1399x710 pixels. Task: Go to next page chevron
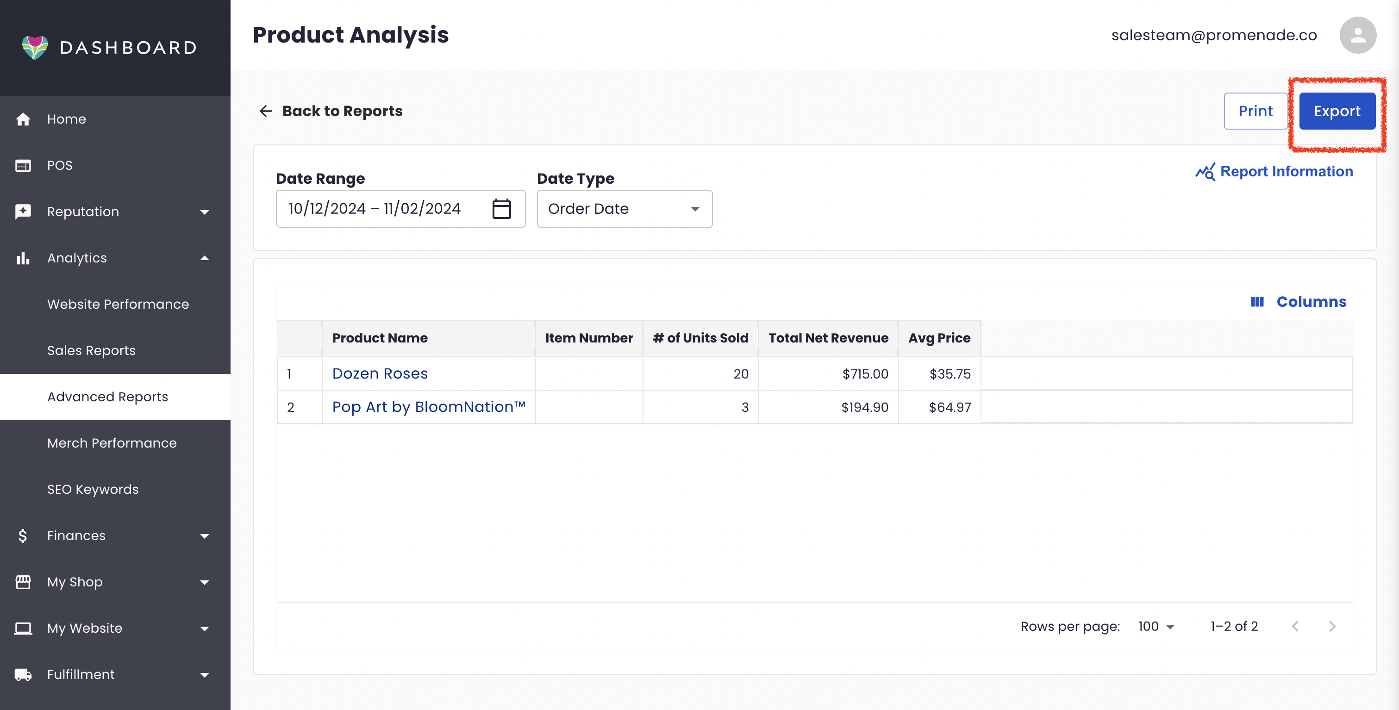click(x=1332, y=626)
